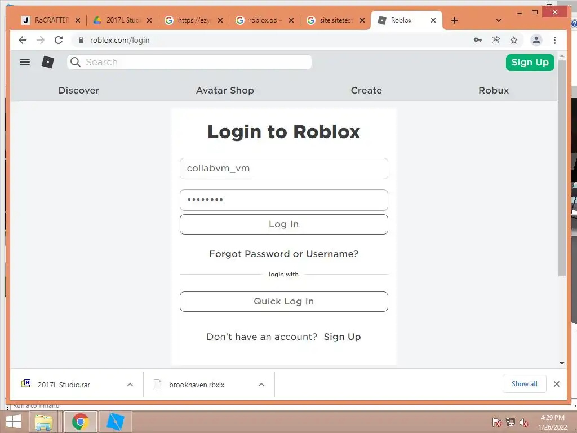
Task: Bookmark this page with star icon
Action: (x=514, y=40)
